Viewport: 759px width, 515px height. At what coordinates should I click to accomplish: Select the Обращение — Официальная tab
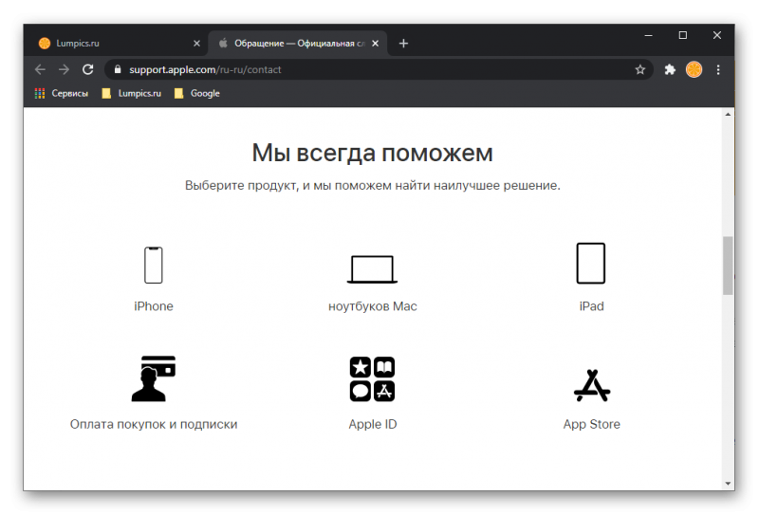pyautogui.click(x=298, y=44)
